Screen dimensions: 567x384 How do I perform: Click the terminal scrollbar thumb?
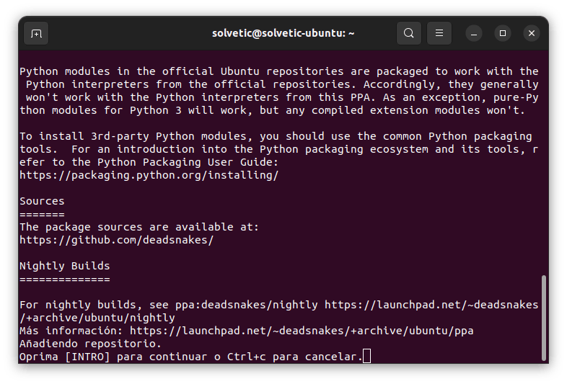pos(544,317)
